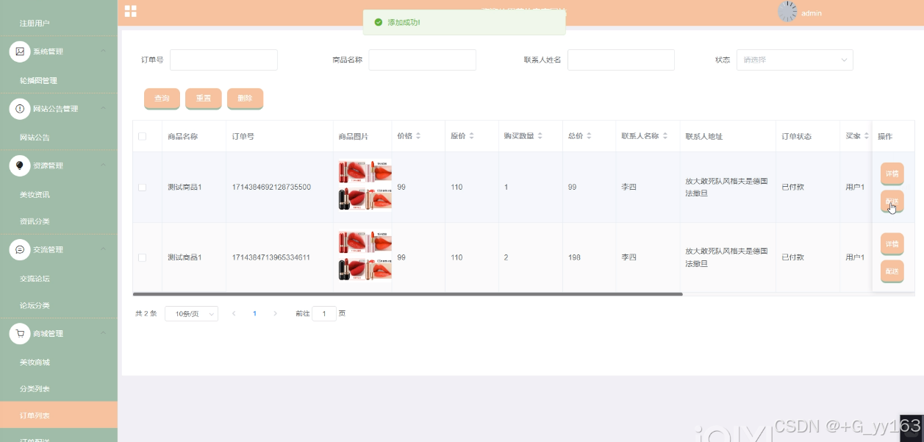The width and height of the screenshot is (924, 442).
Task: Click the 网站公告管理 info icon
Action: point(20,109)
